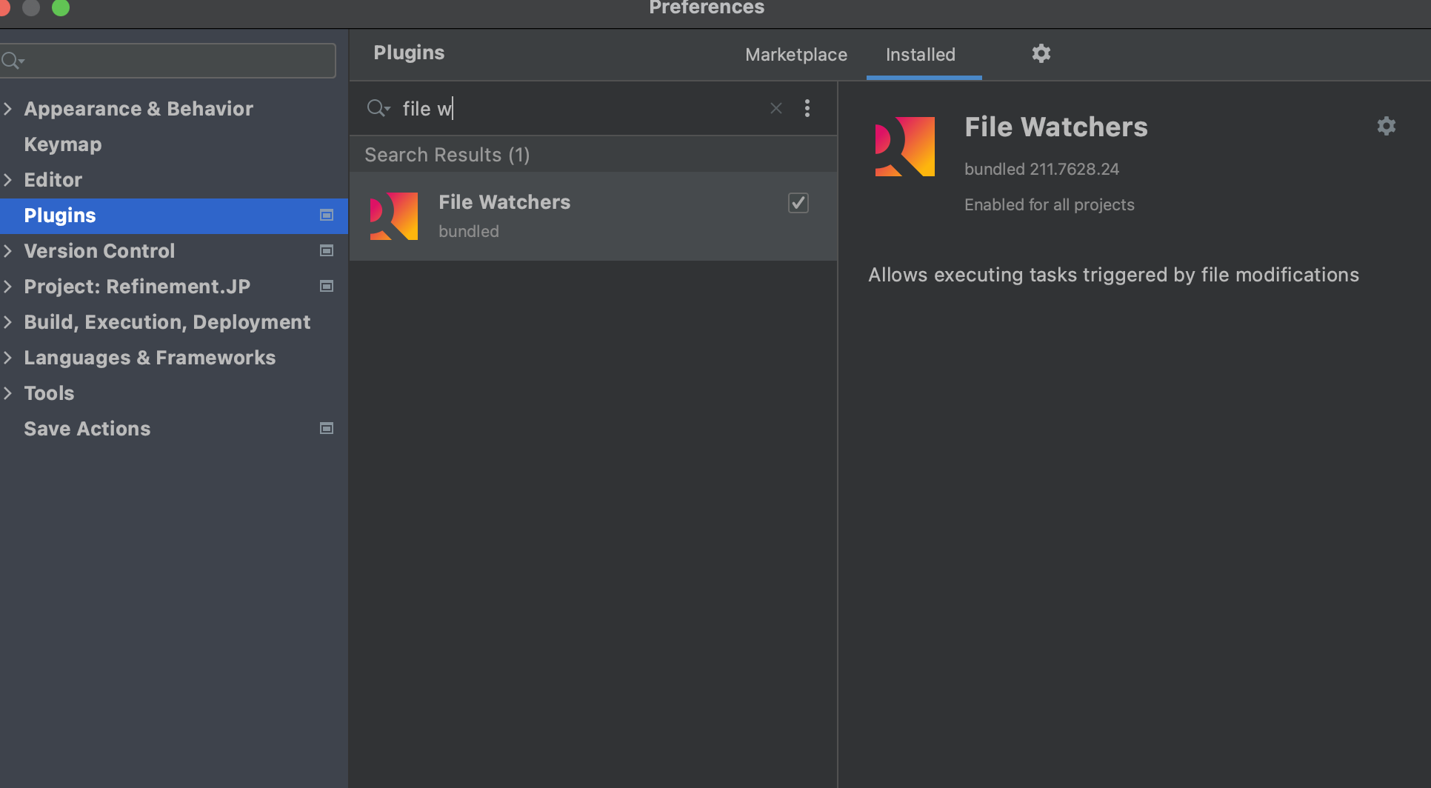Image resolution: width=1431 pixels, height=788 pixels.
Task: Click the plugin search magnifier icon
Action: point(378,109)
